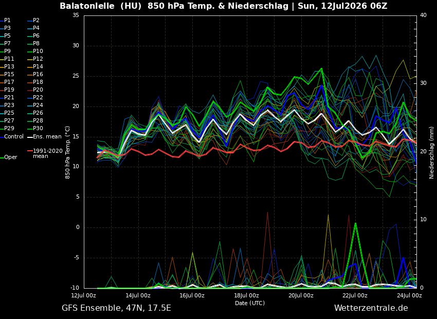
Task: Click the 24Jul 00z axis label
Action: pos(409,295)
